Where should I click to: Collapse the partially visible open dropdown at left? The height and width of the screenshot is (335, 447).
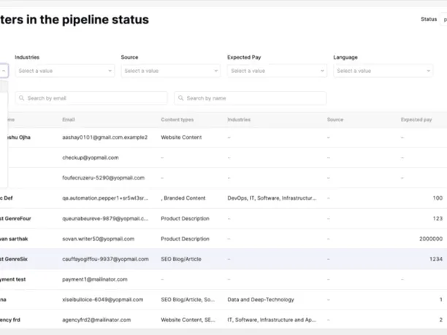pyautogui.click(x=4, y=71)
